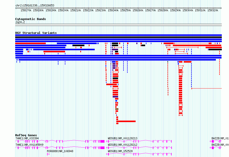Click the TANC1|NM_001145909 gene label
The width and height of the screenshot is (229, 157).
[x=30, y=145]
